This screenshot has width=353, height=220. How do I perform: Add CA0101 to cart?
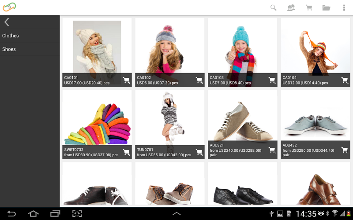(x=126, y=80)
